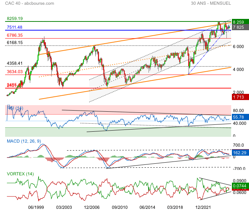Click the 06/2014 date axis label

point(147,207)
